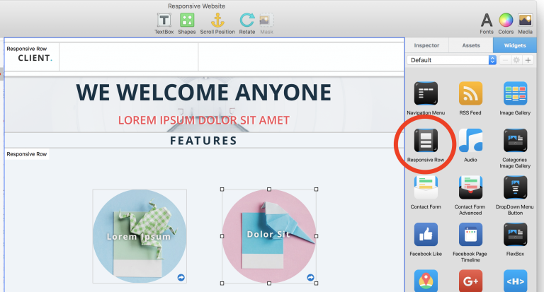Select the DropDown Menu Button widget
The height and width of the screenshot is (292, 544).
coord(515,187)
